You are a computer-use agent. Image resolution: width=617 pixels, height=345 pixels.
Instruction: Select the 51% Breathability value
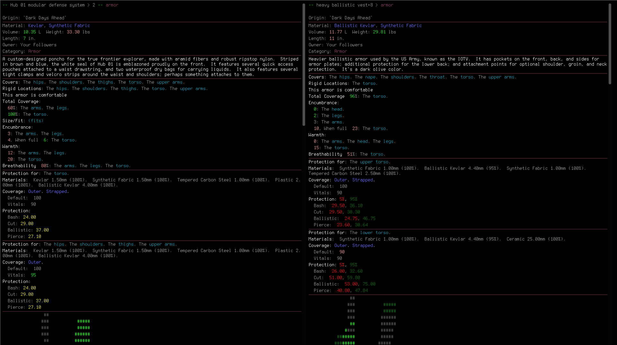pyautogui.click(x=351, y=154)
